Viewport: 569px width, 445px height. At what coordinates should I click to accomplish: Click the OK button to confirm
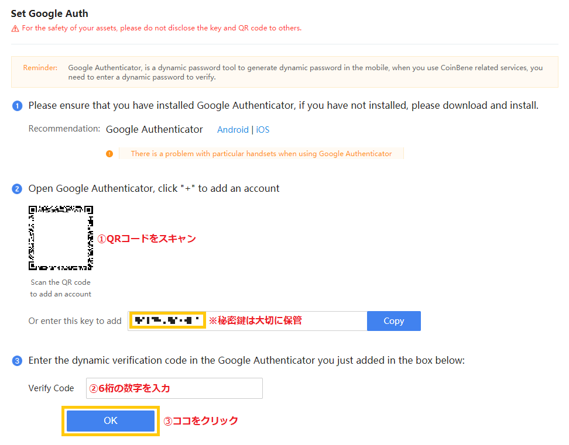click(111, 420)
